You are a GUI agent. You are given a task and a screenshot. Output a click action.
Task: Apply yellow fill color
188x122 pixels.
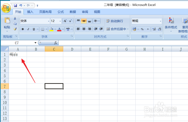click(x=52, y=29)
